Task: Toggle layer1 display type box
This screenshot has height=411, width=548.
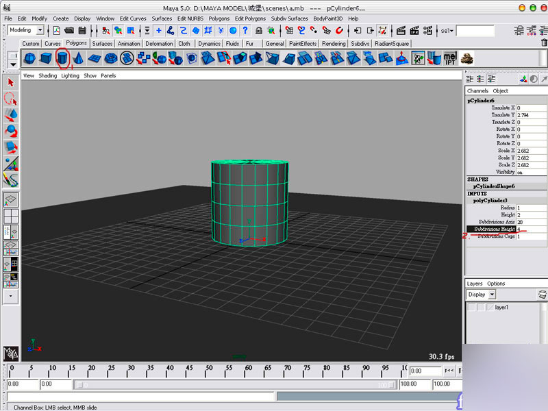Action: pos(480,308)
